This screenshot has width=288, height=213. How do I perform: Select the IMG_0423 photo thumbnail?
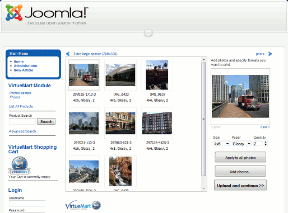(120, 75)
